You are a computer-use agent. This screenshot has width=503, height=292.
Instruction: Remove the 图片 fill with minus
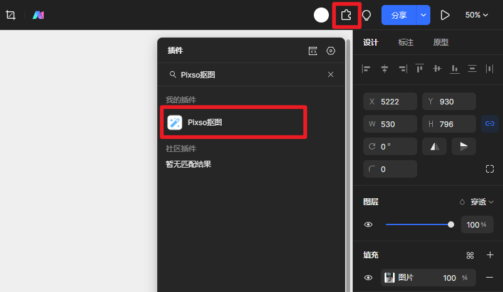pyautogui.click(x=489, y=278)
